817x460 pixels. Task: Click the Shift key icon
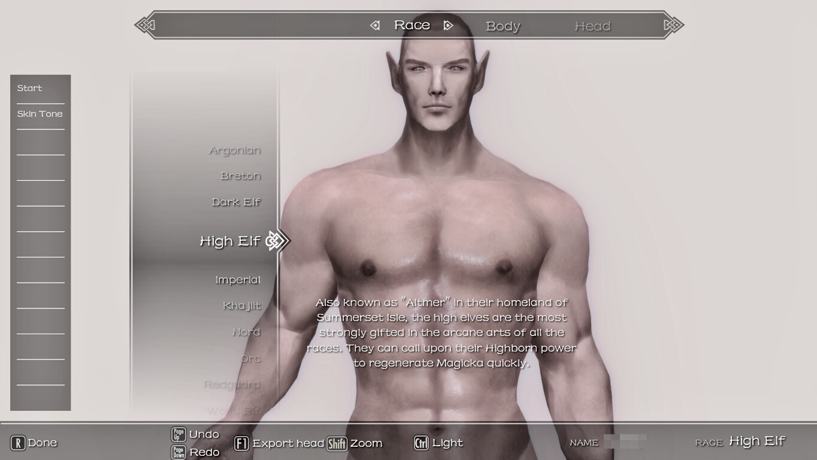pyautogui.click(x=337, y=443)
